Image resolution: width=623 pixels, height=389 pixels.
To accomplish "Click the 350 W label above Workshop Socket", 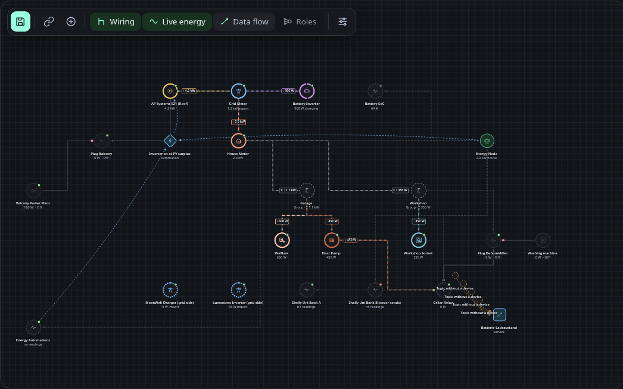I will tap(418, 222).
